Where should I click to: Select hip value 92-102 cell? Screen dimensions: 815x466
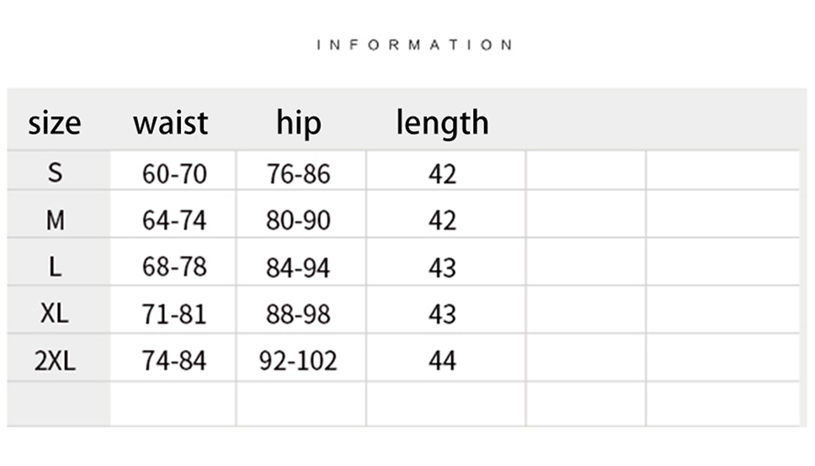click(299, 361)
